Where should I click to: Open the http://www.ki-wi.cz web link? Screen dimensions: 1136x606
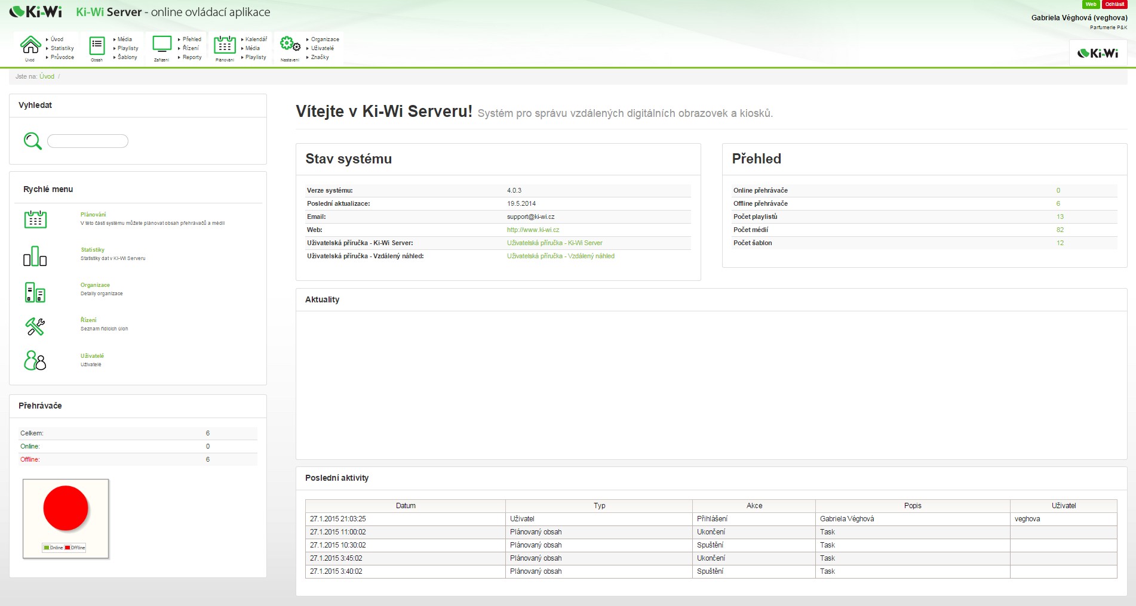tap(533, 230)
